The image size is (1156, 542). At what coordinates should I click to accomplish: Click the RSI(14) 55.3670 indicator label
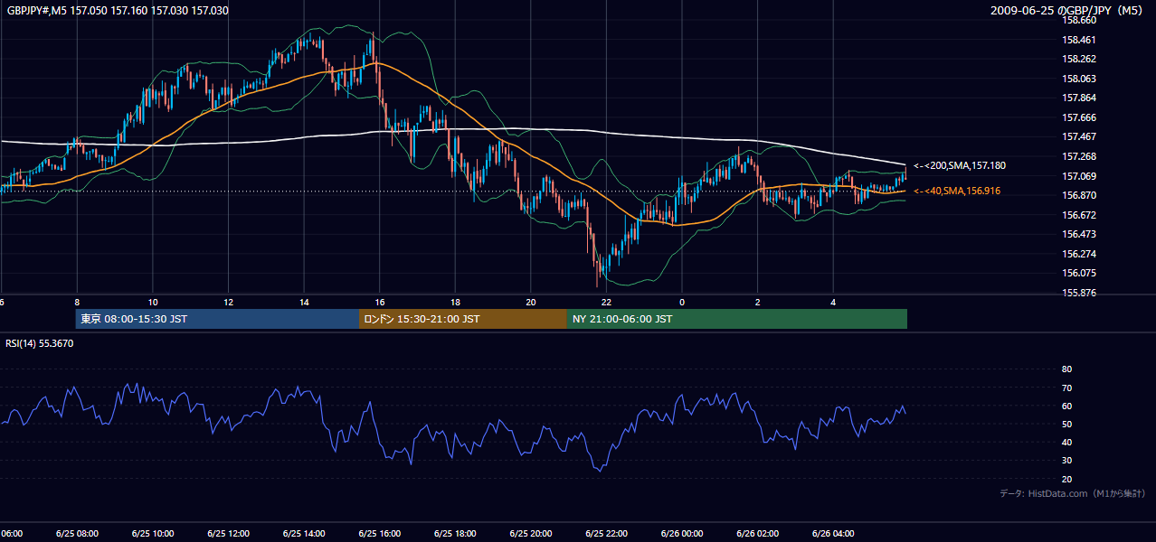tap(40, 343)
